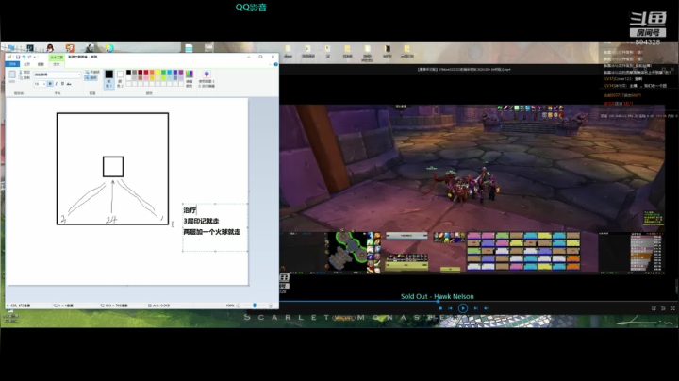This screenshot has width=679, height=381.
Task: Click the small square drawn in canvas
Action: [113, 167]
